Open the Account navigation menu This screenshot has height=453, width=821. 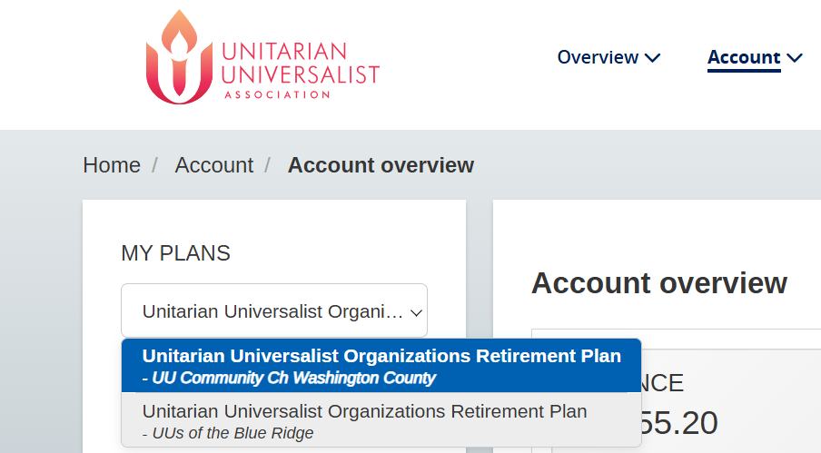pos(744,57)
